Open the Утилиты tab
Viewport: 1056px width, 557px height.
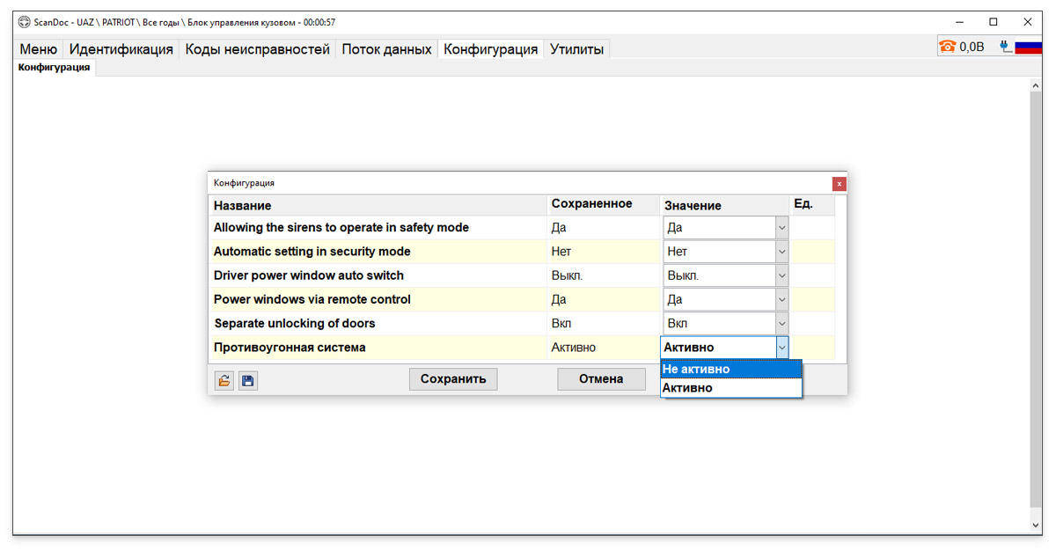(x=576, y=49)
